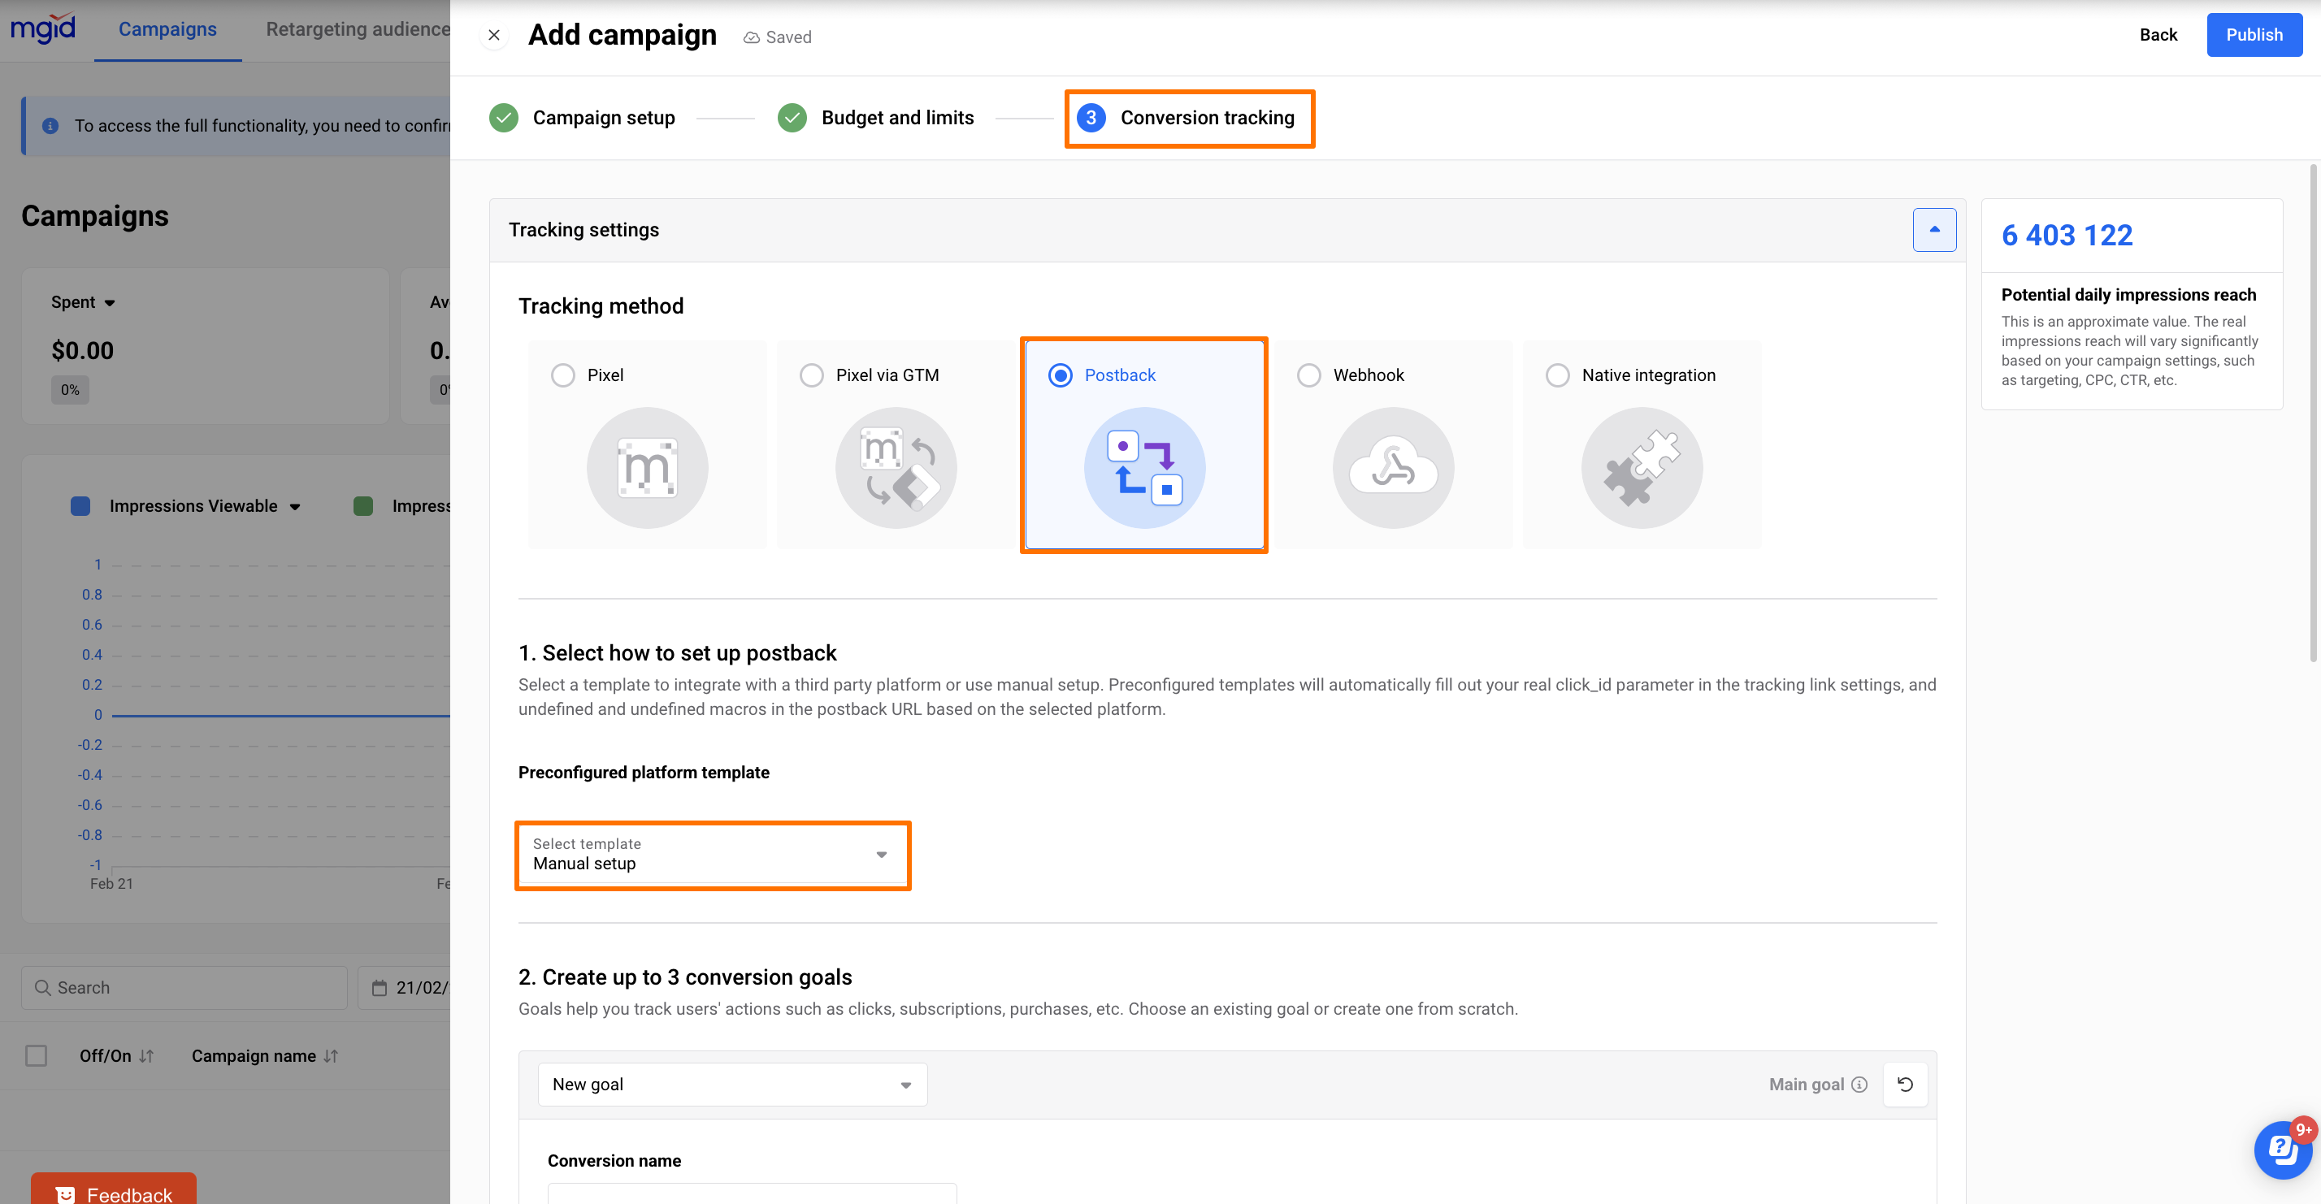Image resolution: width=2321 pixels, height=1204 pixels.
Task: Click the Back button
Action: [2158, 35]
